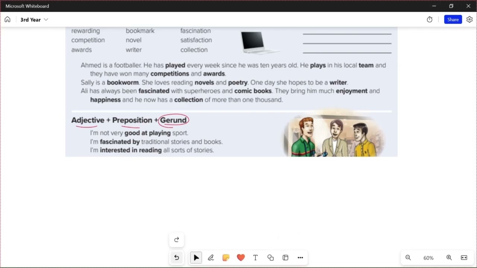Image resolution: width=477 pixels, height=268 pixels.
Task: Click the heading word Preposition
Action: pyautogui.click(x=132, y=120)
